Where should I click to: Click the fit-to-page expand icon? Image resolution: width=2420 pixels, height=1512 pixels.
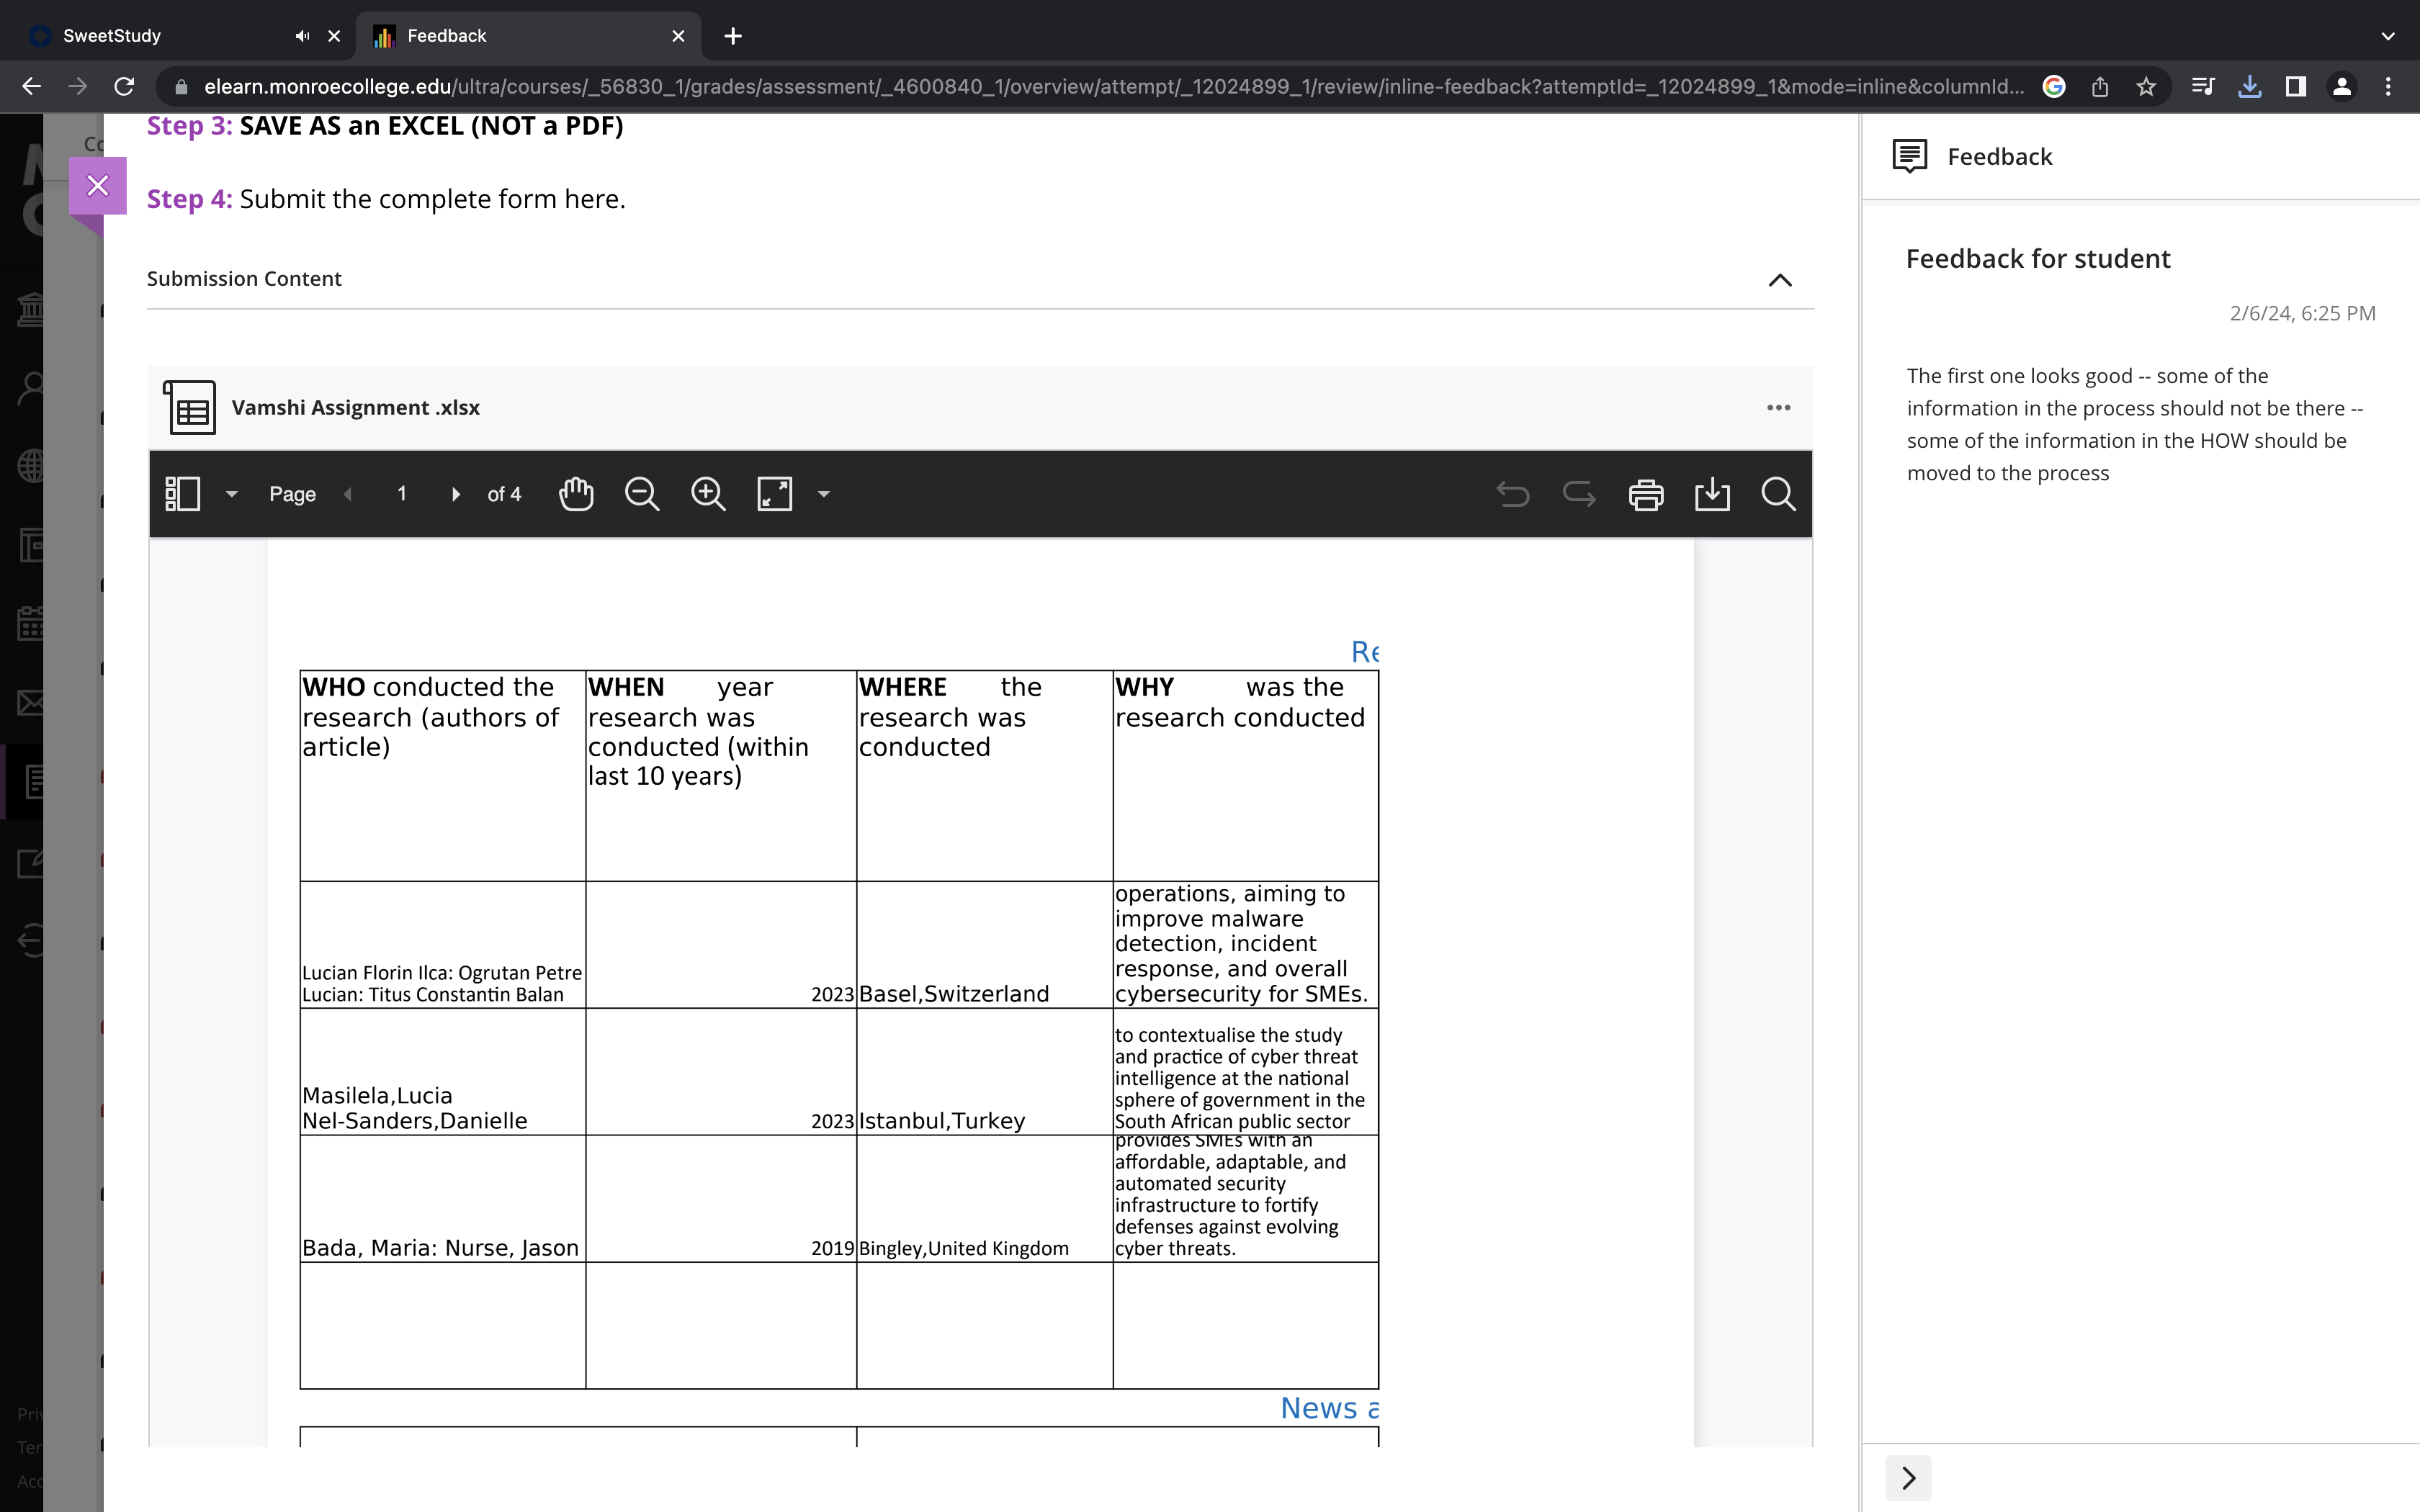pos(775,494)
